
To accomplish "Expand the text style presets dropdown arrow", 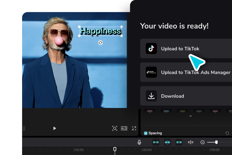I will coord(191,116).
